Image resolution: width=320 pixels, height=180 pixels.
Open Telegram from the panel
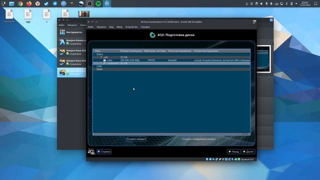click(x=55, y=3)
